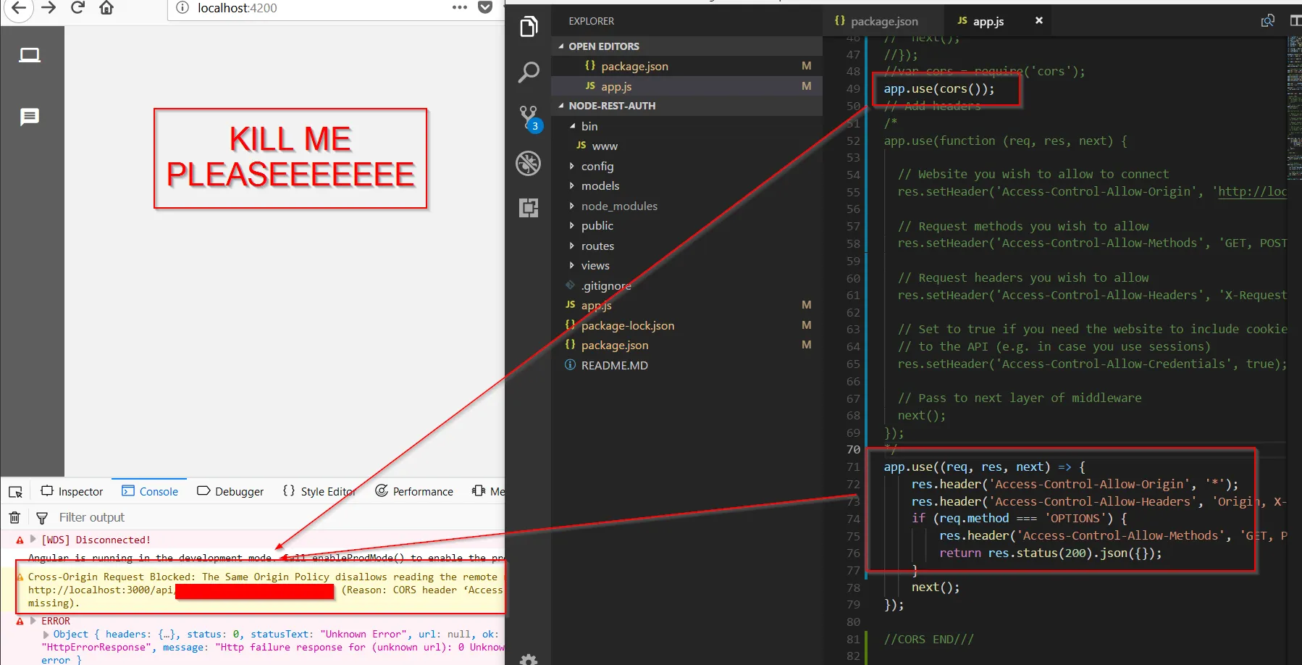Open package.json under Open Editors

[x=686, y=66]
